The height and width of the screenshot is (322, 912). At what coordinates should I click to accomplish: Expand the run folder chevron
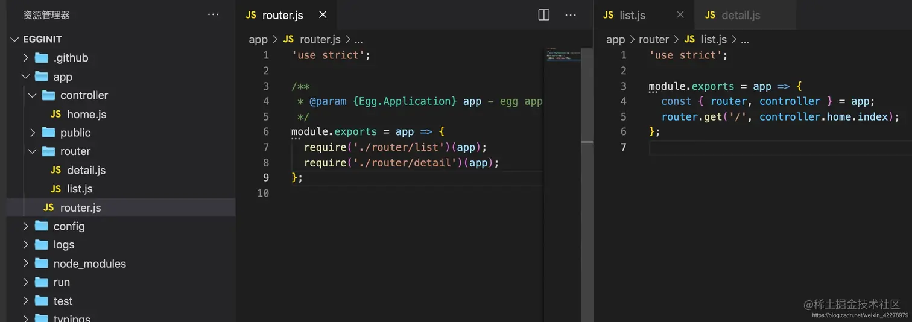pyautogui.click(x=25, y=282)
